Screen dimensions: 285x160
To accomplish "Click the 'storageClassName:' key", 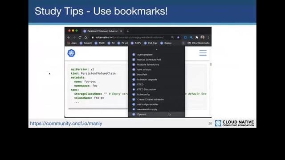I will click(x=88, y=94).
